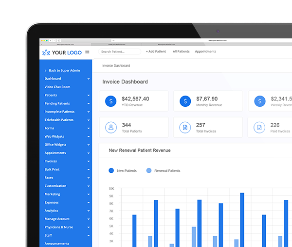Click the Search Patient input field
The height and width of the screenshot is (247, 292).
[120, 51]
